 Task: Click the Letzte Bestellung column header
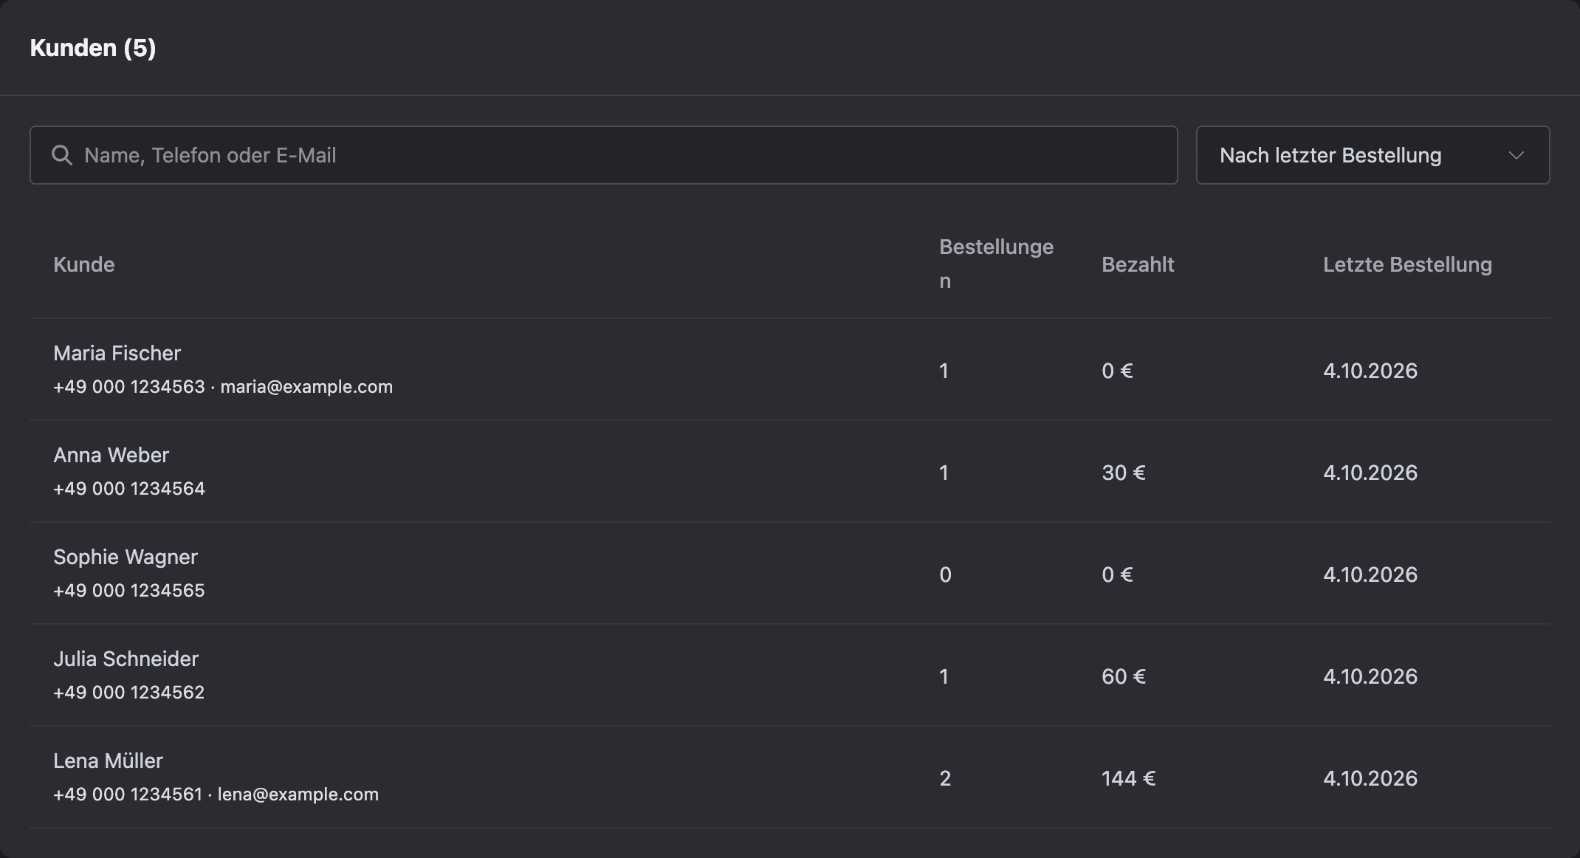pyautogui.click(x=1407, y=264)
